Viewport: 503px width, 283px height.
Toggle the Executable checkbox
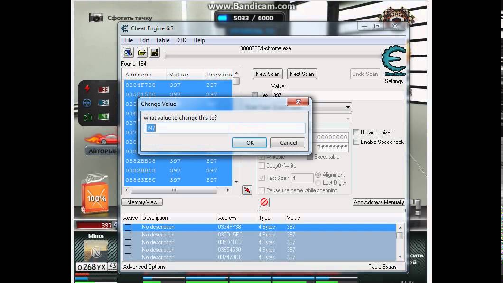(309, 157)
